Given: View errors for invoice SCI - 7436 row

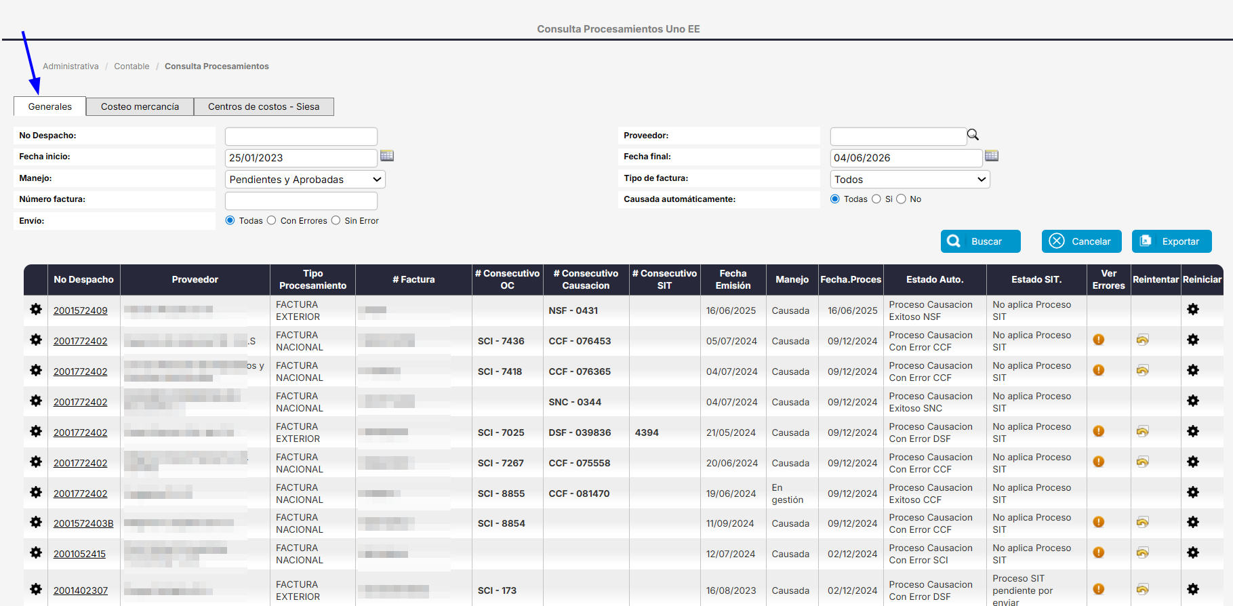Looking at the screenshot, I should 1099,340.
